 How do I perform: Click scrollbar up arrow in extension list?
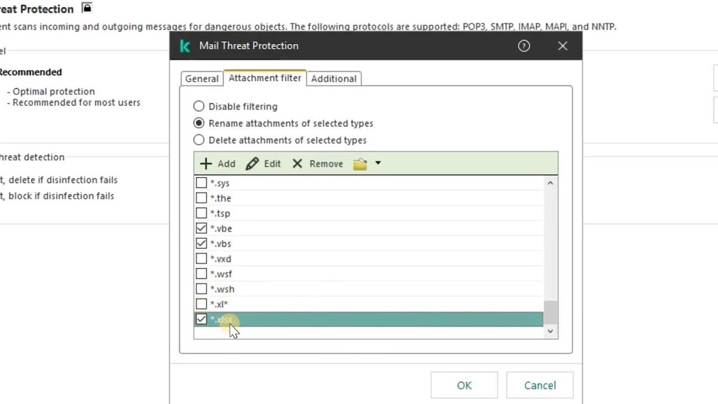[x=550, y=183]
